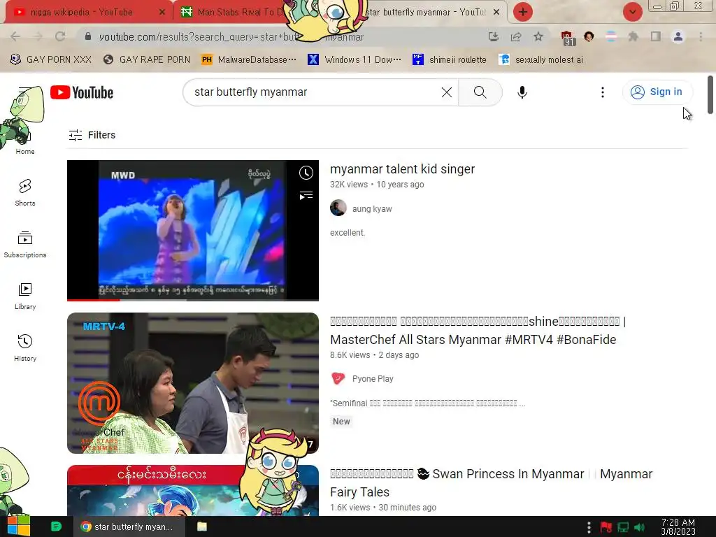Image resolution: width=716 pixels, height=537 pixels.
Task: Click the browser back arrow
Action: (x=15, y=36)
